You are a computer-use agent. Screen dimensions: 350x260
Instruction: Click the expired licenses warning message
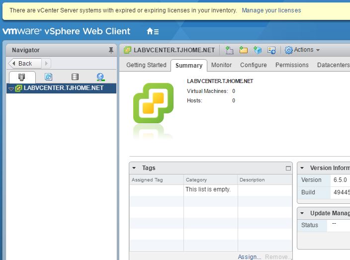[x=123, y=10]
